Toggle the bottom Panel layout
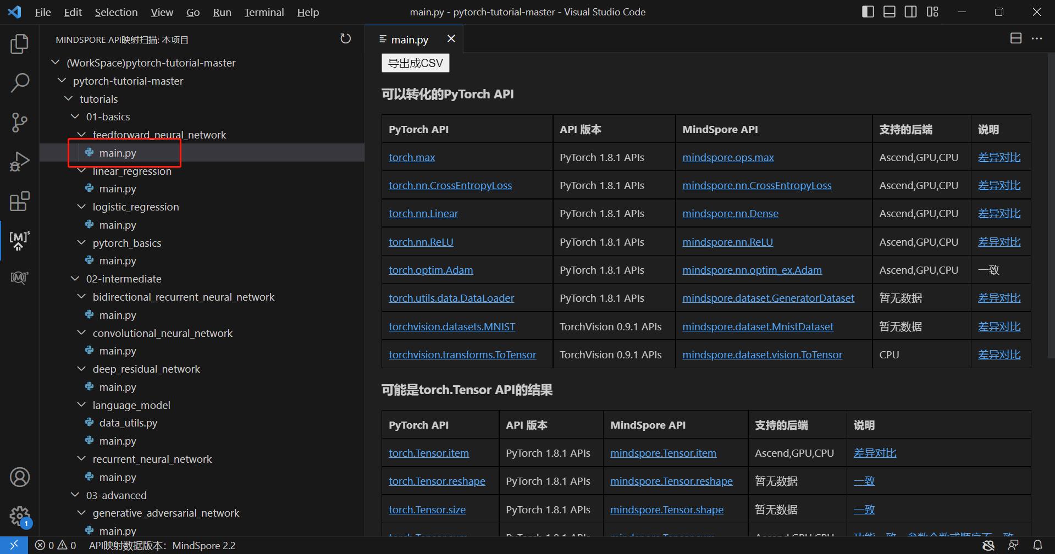Image resolution: width=1055 pixels, height=554 pixels. [x=890, y=12]
